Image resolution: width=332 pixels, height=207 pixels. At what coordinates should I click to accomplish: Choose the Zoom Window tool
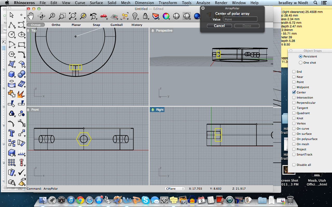click(62, 16)
